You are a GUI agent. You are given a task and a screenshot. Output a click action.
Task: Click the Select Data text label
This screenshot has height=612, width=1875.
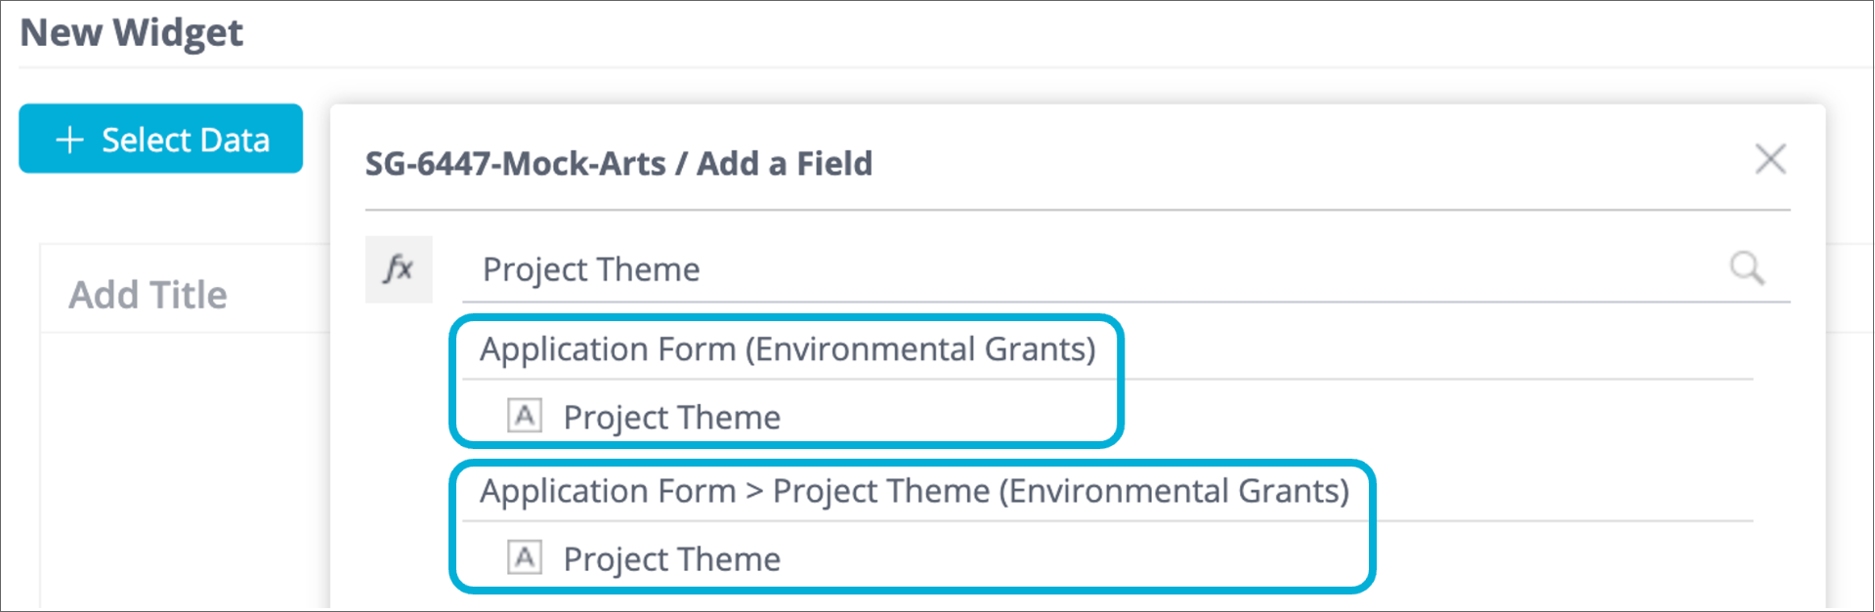tap(185, 140)
